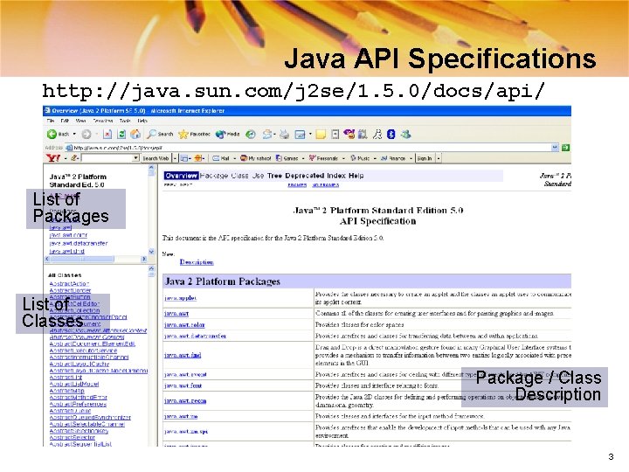Open AbstractSelector class link
Image resolution: width=629 pixels, height=472 pixels.
72,438
